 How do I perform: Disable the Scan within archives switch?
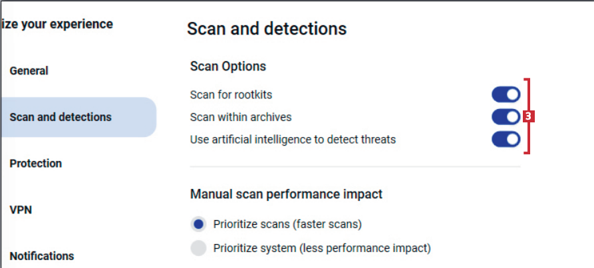point(506,117)
